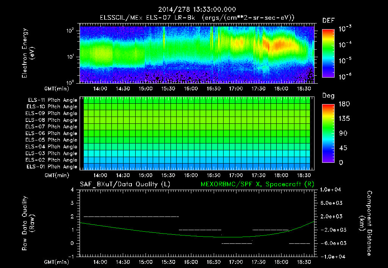Click the 10^-6 DEF scale value
This screenshot has width=388, height=268.
pyautogui.click(x=345, y=76)
